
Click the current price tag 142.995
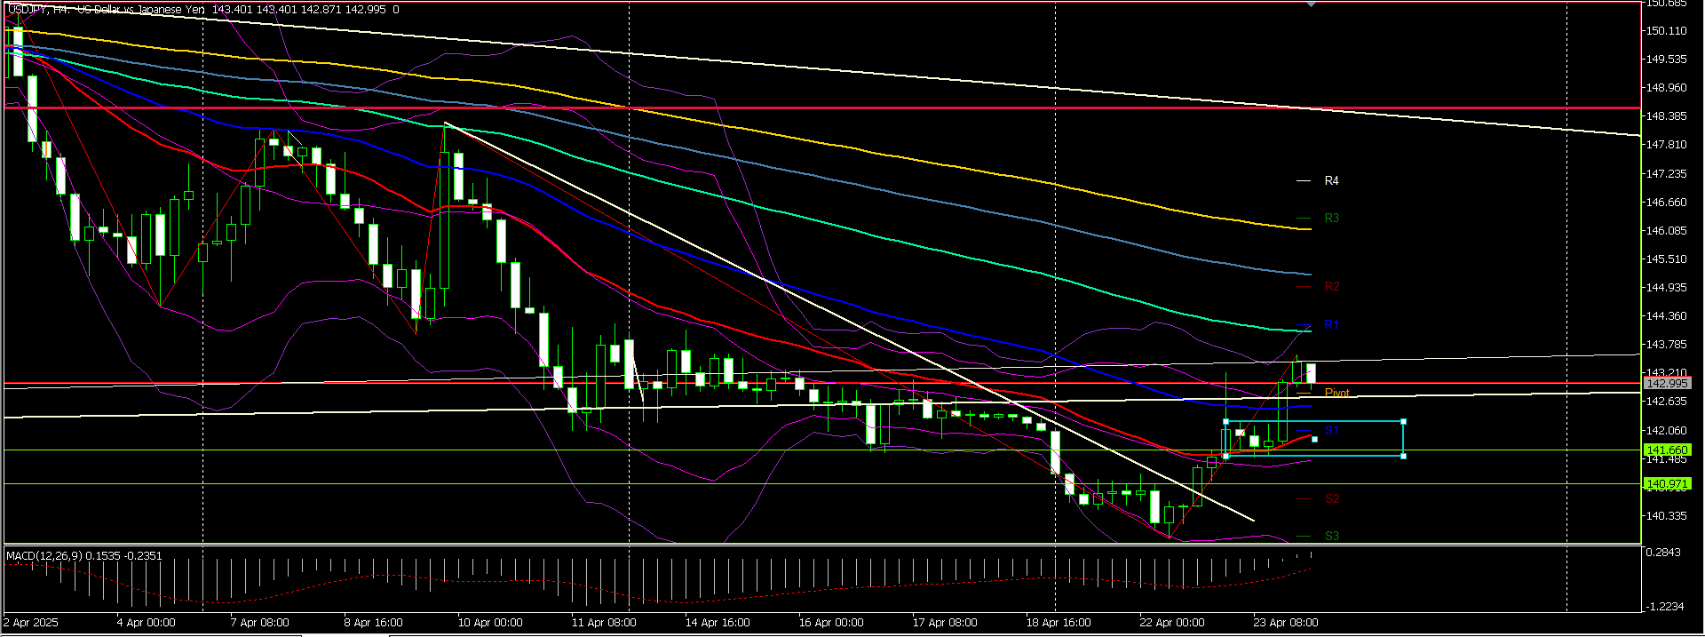(x=1666, y=383)
